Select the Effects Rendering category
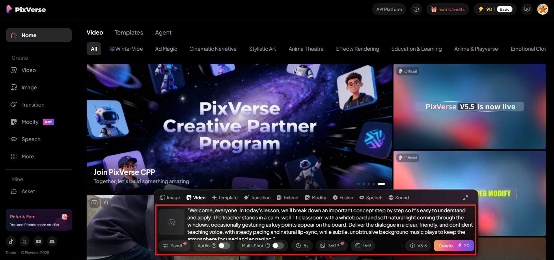Screen dimensions: 554x260 [x=357, y=49]
